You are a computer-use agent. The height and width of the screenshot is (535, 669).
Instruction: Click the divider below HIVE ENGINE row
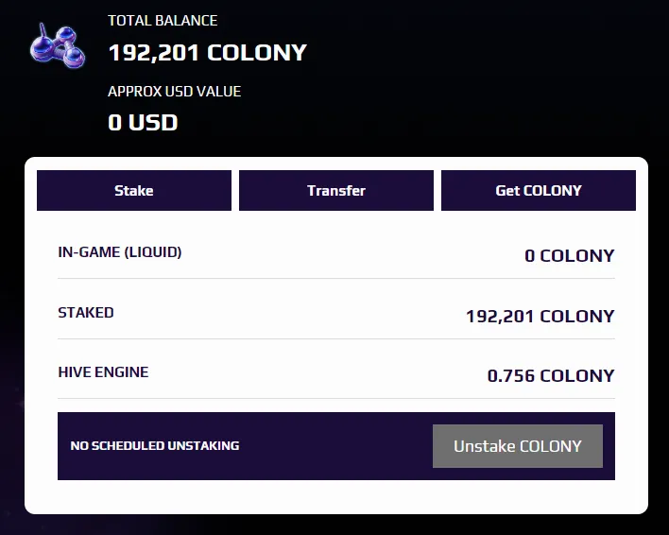(336, 399)
